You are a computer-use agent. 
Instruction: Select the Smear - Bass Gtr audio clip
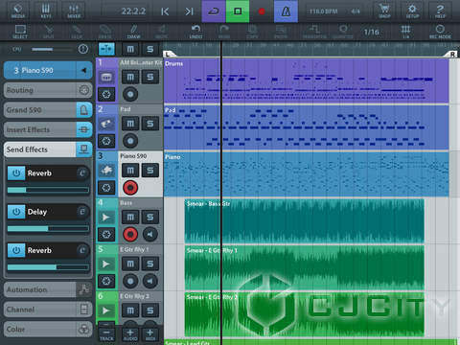[305, 221]
